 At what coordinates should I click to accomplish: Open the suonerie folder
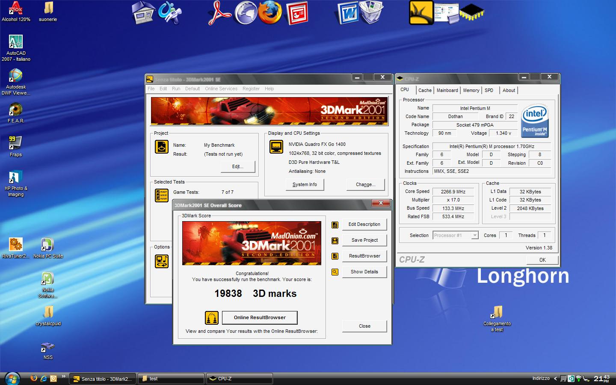tap(48, 12)
